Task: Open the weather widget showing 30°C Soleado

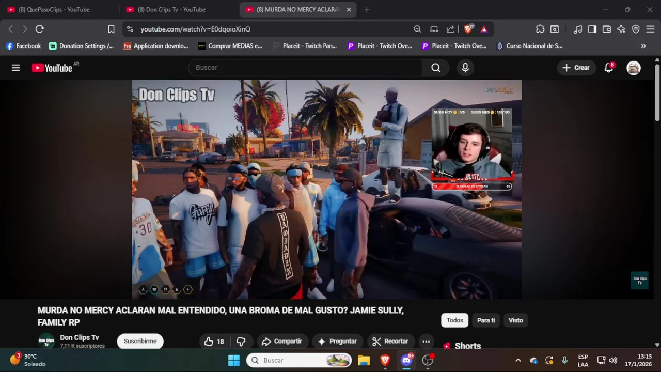Action: [x=28, y=360]
